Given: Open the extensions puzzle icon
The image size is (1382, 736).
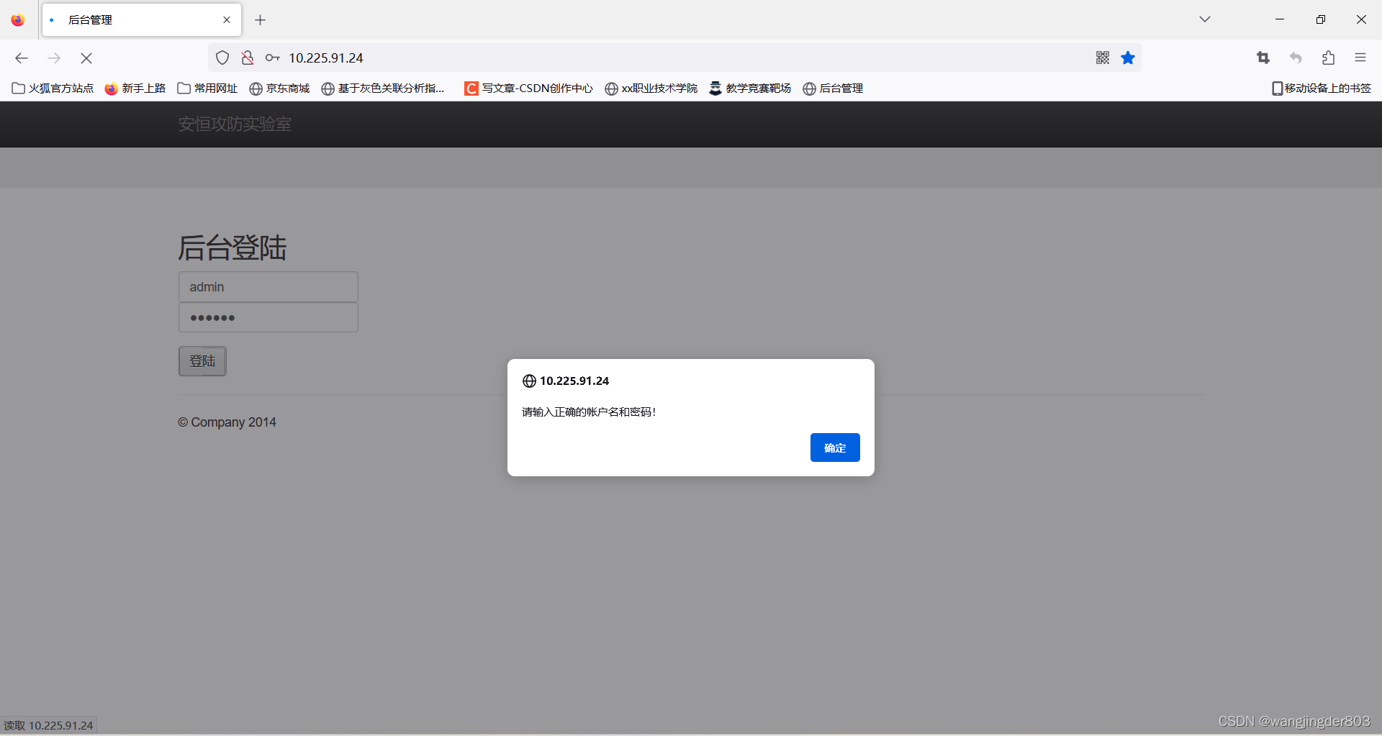Looking at the screenshot, I should (1328, 58).
